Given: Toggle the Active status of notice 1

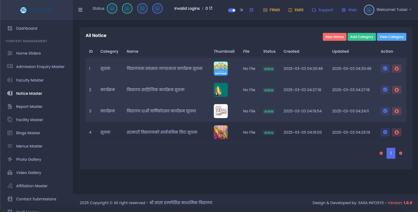Looking at the screenshot, I should tap(268, 69).
